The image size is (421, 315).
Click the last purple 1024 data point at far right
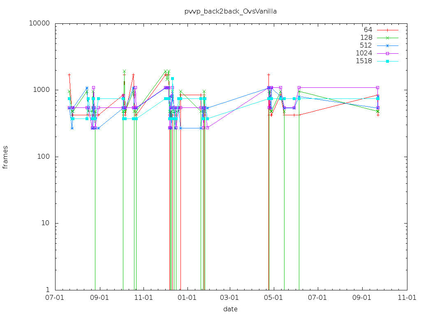[378, 87]
